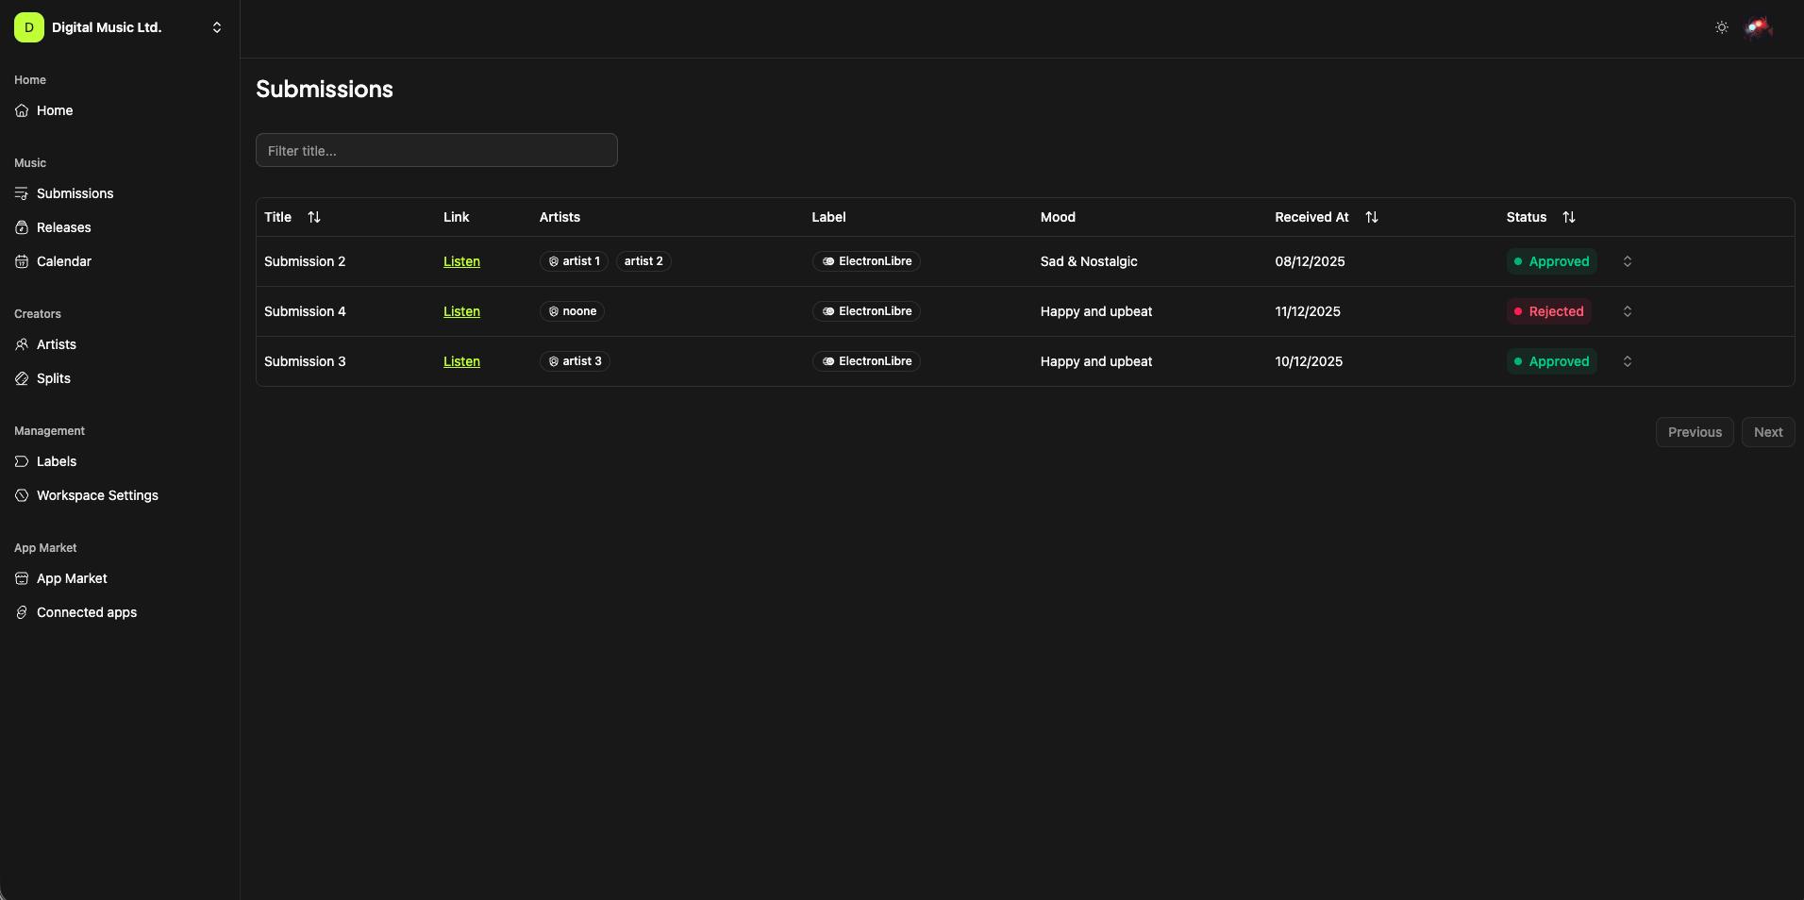Open Workspace Settings from the Management section
The image size is (1804, 900).
pyautogui.click(x=96, y=495)
